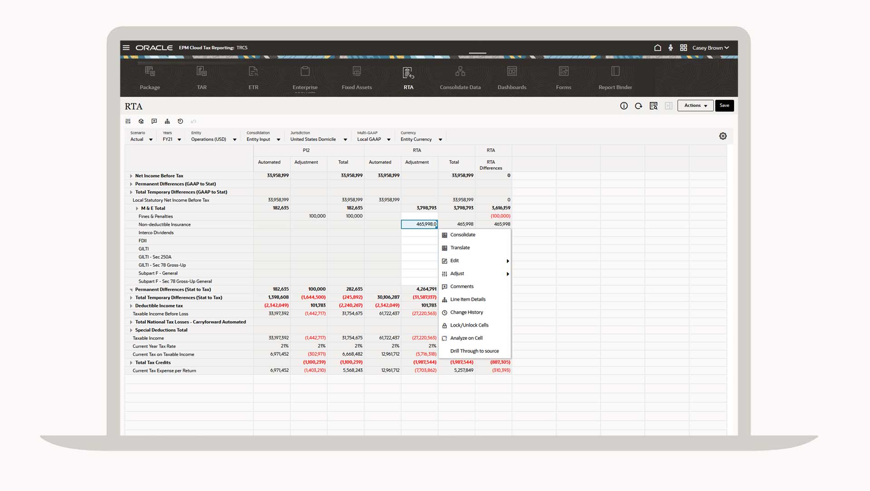Click the form information icon
The width and height of the screenshot is (870, 491).
pyautogui.click(x=624, y=106)
